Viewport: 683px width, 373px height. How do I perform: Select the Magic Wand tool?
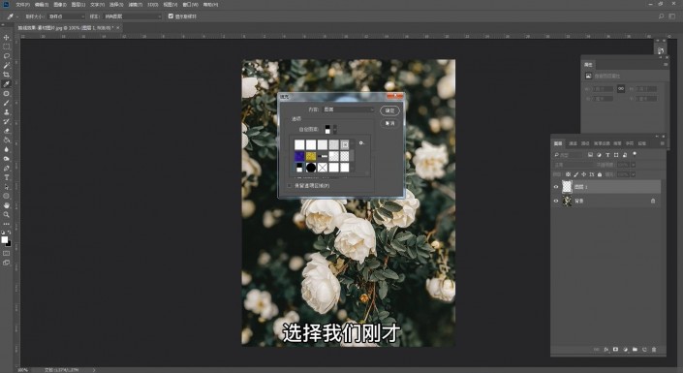click(6, 65)
